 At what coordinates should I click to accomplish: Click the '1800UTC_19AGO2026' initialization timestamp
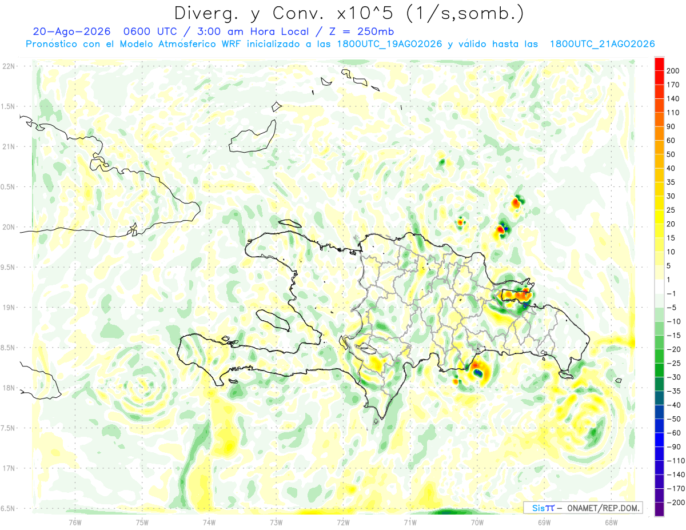pyautogui.click(x=390, y=44)
